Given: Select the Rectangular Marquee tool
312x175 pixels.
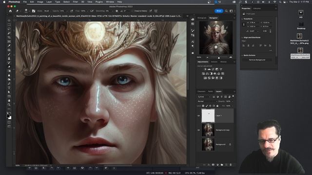Looking at the screenshot, I should (9, 25).
